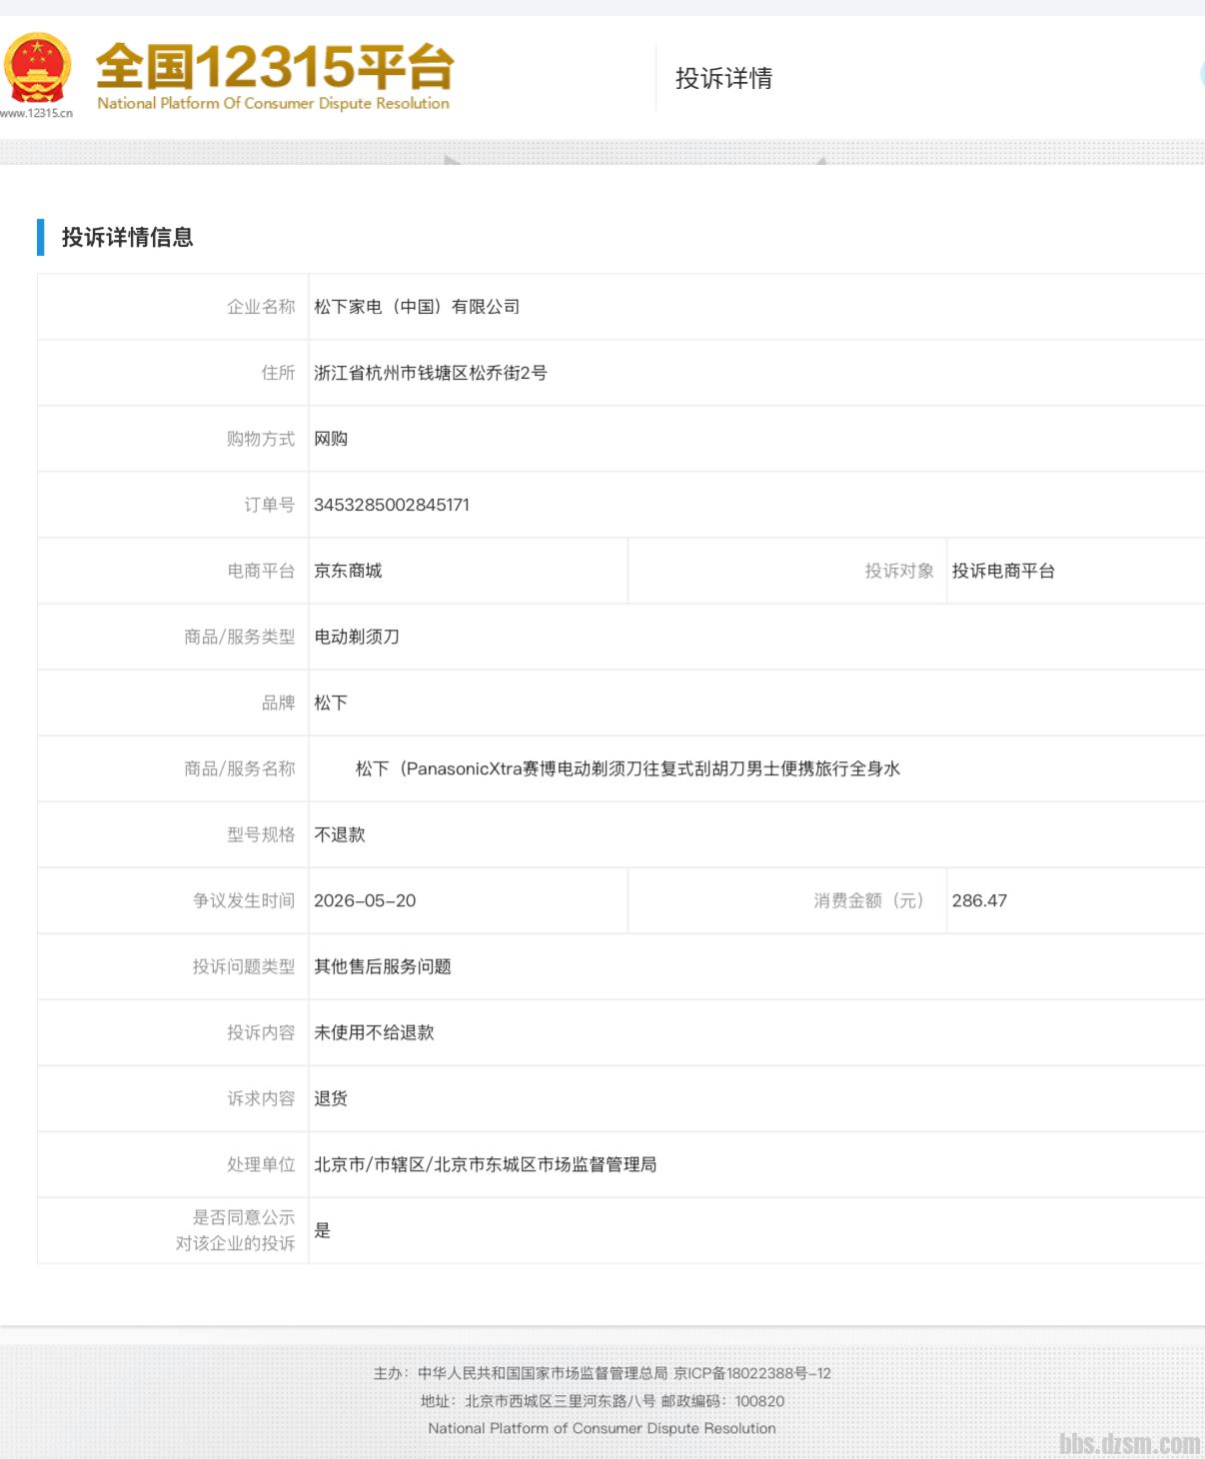Screen dimensions: 1205x1459
Task: Click the 争议发生时间 field label
Action: (244, 900)
